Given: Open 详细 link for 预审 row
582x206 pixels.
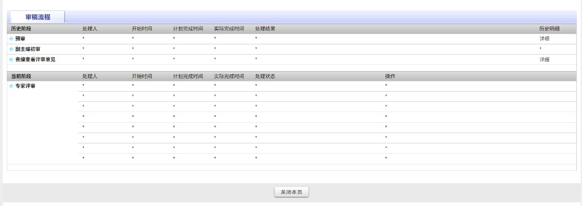Looking at the screenshot, I should pos(544,39).
